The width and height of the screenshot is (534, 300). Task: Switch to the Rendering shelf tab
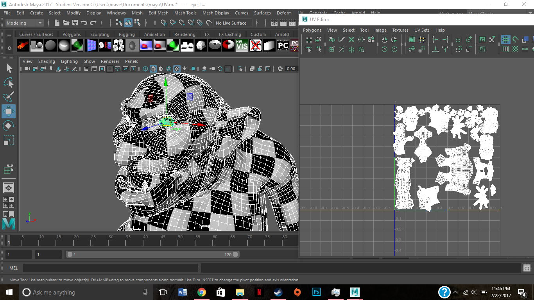[x=185, y=34]
